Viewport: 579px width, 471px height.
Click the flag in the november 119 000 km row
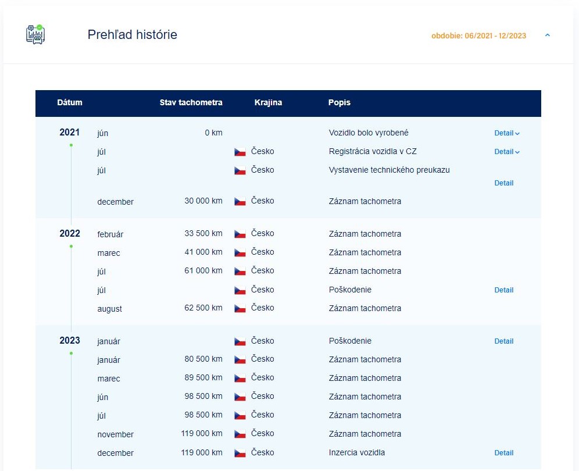coord(240,434)
